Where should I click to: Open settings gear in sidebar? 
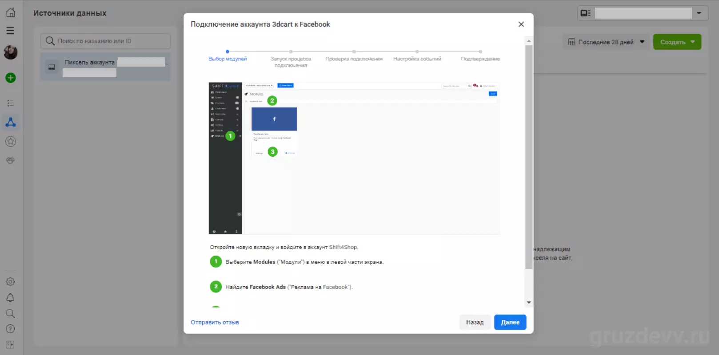11,282
